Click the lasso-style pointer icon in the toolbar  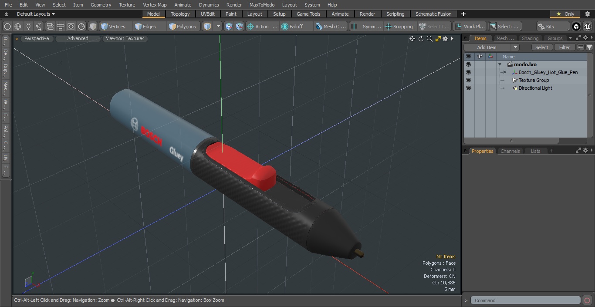point(39,27)
